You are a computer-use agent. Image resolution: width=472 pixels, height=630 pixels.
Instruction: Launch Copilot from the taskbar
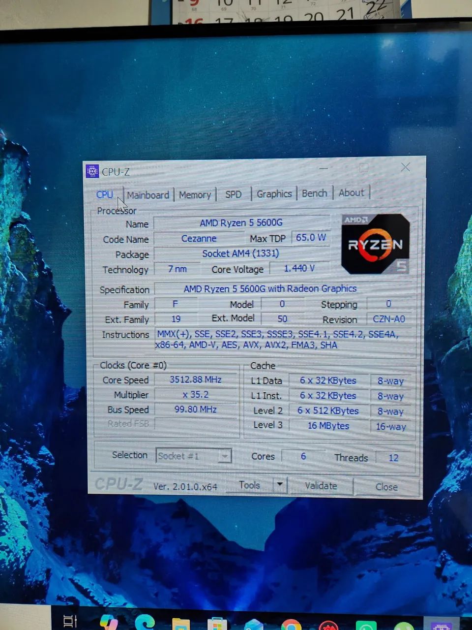tap(109, 622)
